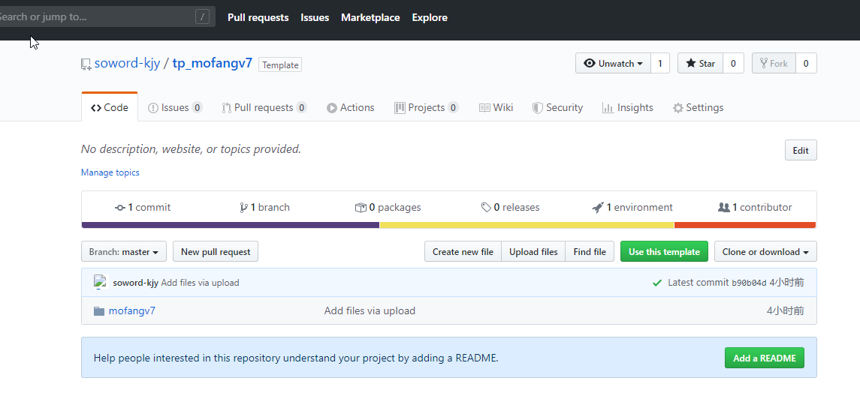Click the green checkmark commit status icon
Image resolution: width=860 pixels, height=414 pixels.
tap(657, 283)
